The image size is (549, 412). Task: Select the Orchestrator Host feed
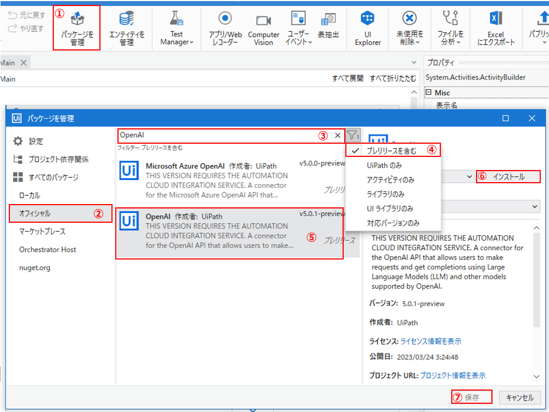click(x=47, y=250)
